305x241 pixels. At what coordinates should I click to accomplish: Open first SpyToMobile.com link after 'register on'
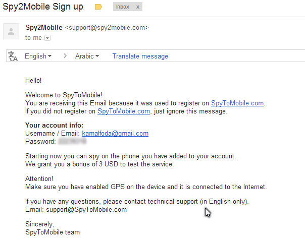tap(237, 103)
